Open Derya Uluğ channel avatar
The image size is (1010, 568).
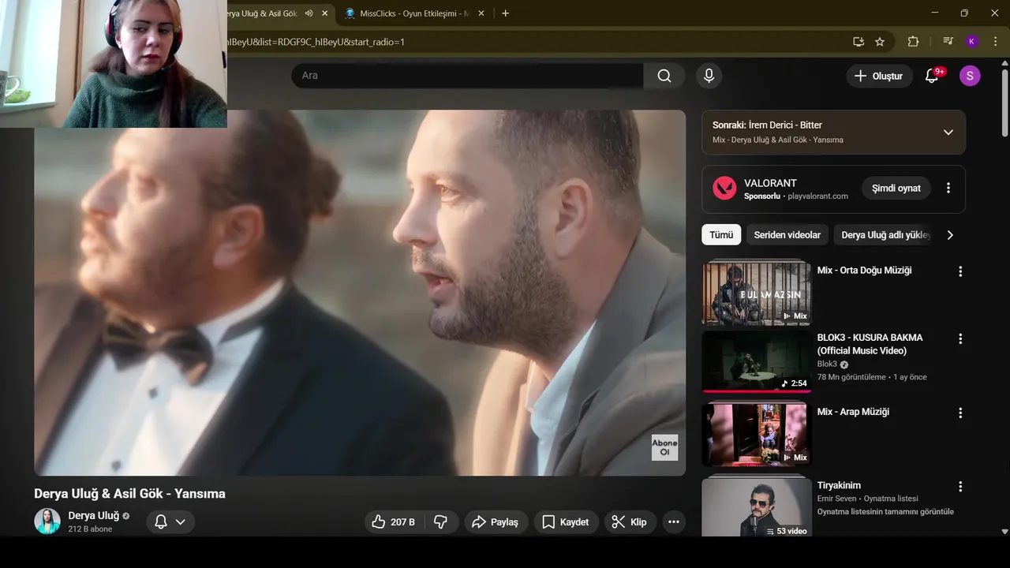(x=47, y=521)
